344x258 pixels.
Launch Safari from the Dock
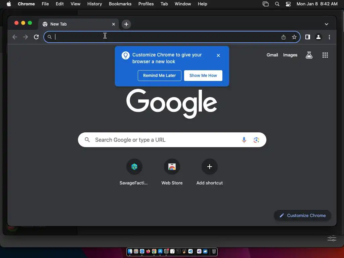point(142,251)
